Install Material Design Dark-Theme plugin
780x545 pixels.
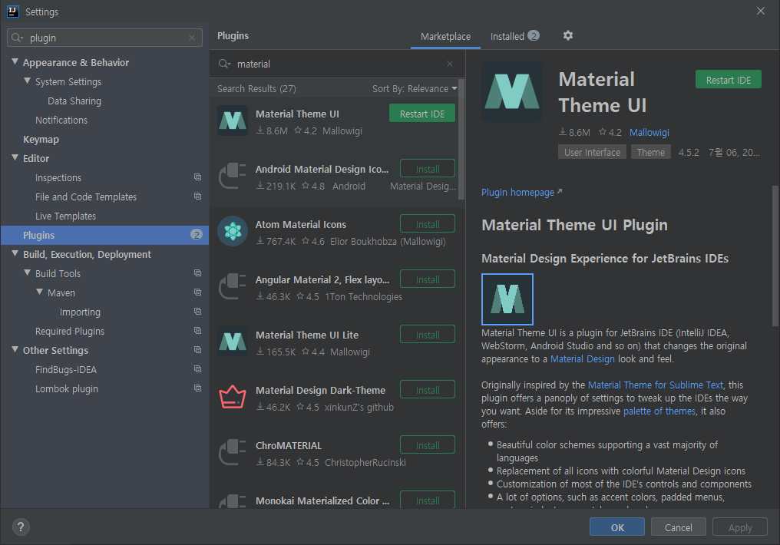pyautogui.click(x=428, y=389)
